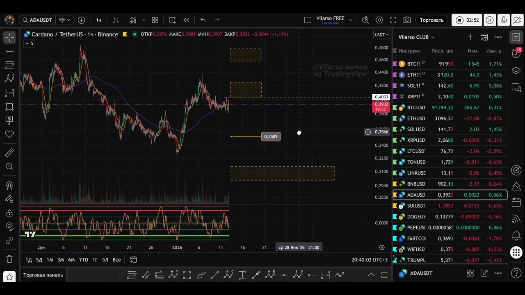
Task: Click the Торговать button
Action: (x=431, y=20)
